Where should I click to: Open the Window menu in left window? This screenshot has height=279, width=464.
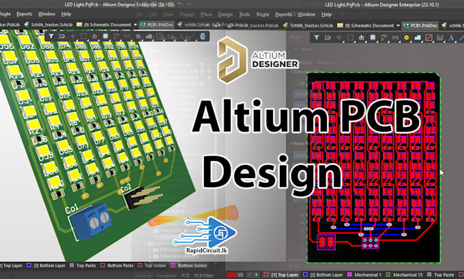pyautogui.click(x=46, y=14)
